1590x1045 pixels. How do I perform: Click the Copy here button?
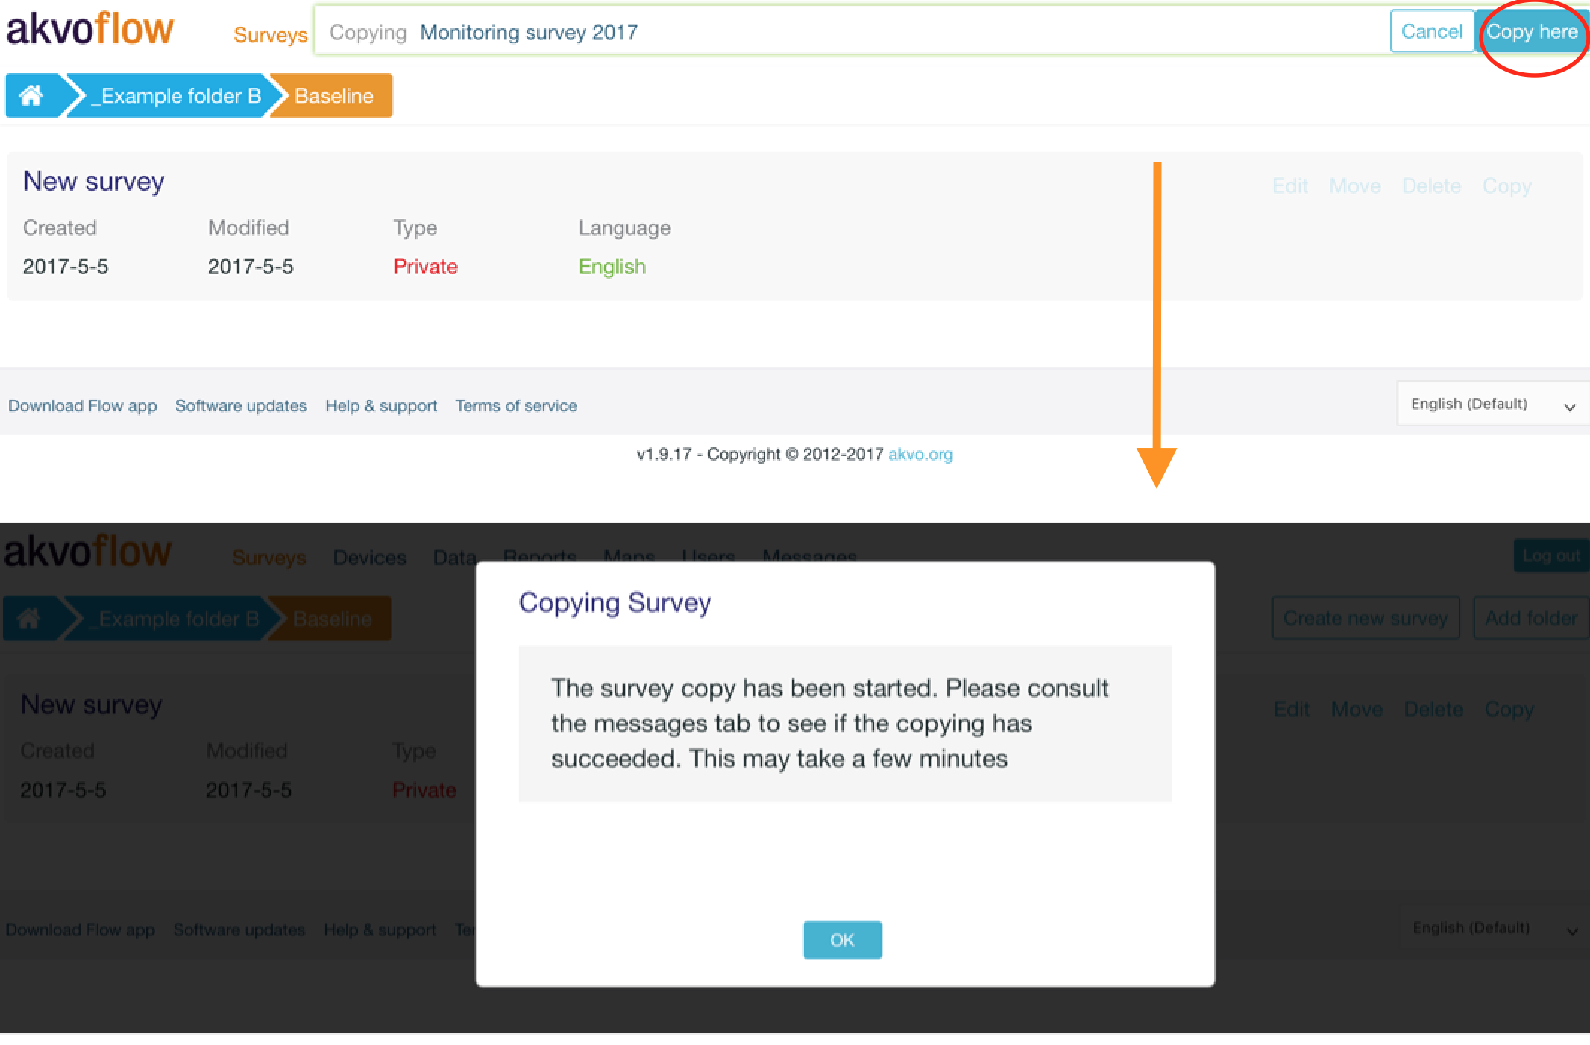coord(1531,32)
